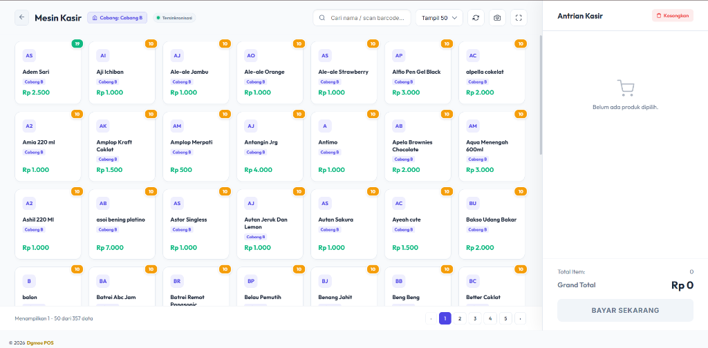
Task: Select Amia 220 ml product card
Action: tap(48, 146)
